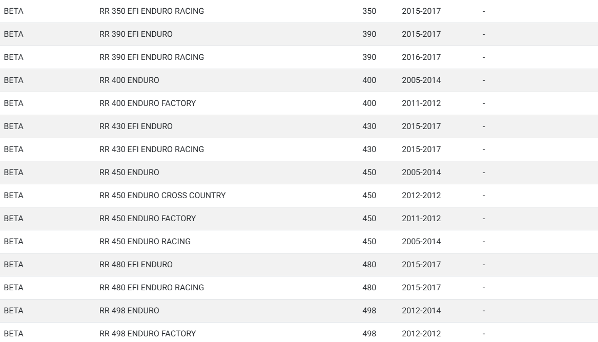Screen dimensions: 598x342
Task: Click the 2012-2014 year range cell
Action: click(x=421, y=311)
